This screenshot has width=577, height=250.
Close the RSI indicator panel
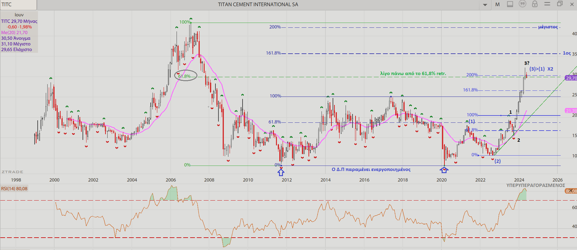(570, 191)
